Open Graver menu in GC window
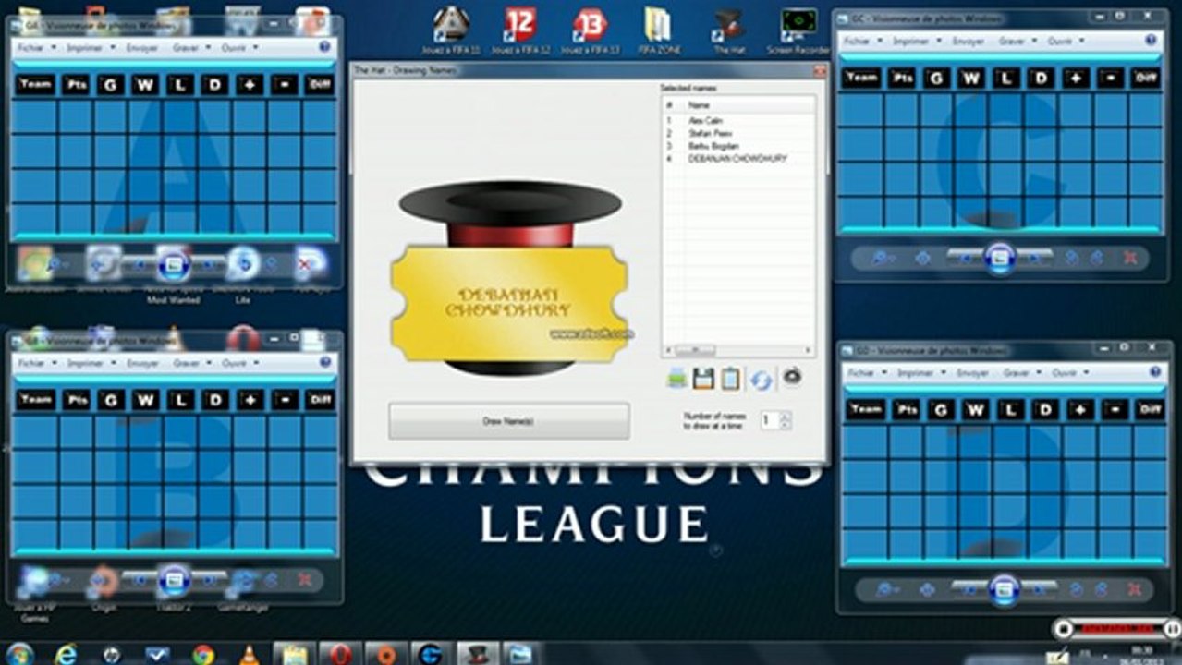The image size is (1182, 665). point(1017,42)
